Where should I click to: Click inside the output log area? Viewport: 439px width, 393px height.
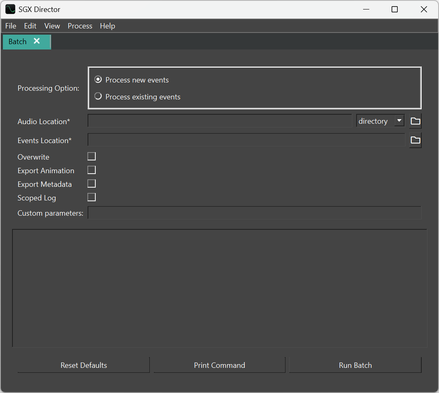tap(220, 288)
